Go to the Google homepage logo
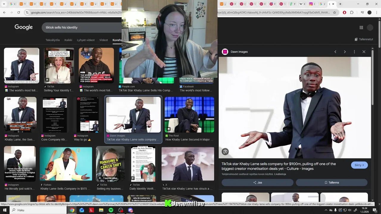381x214 pixels. 24,27
